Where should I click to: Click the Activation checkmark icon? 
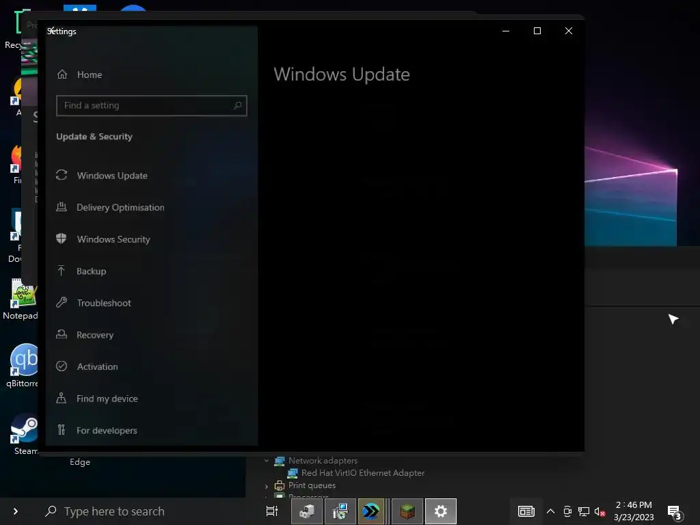pos(62,366)
